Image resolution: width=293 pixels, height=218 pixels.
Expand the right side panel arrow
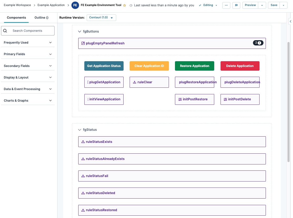point(290,22)
